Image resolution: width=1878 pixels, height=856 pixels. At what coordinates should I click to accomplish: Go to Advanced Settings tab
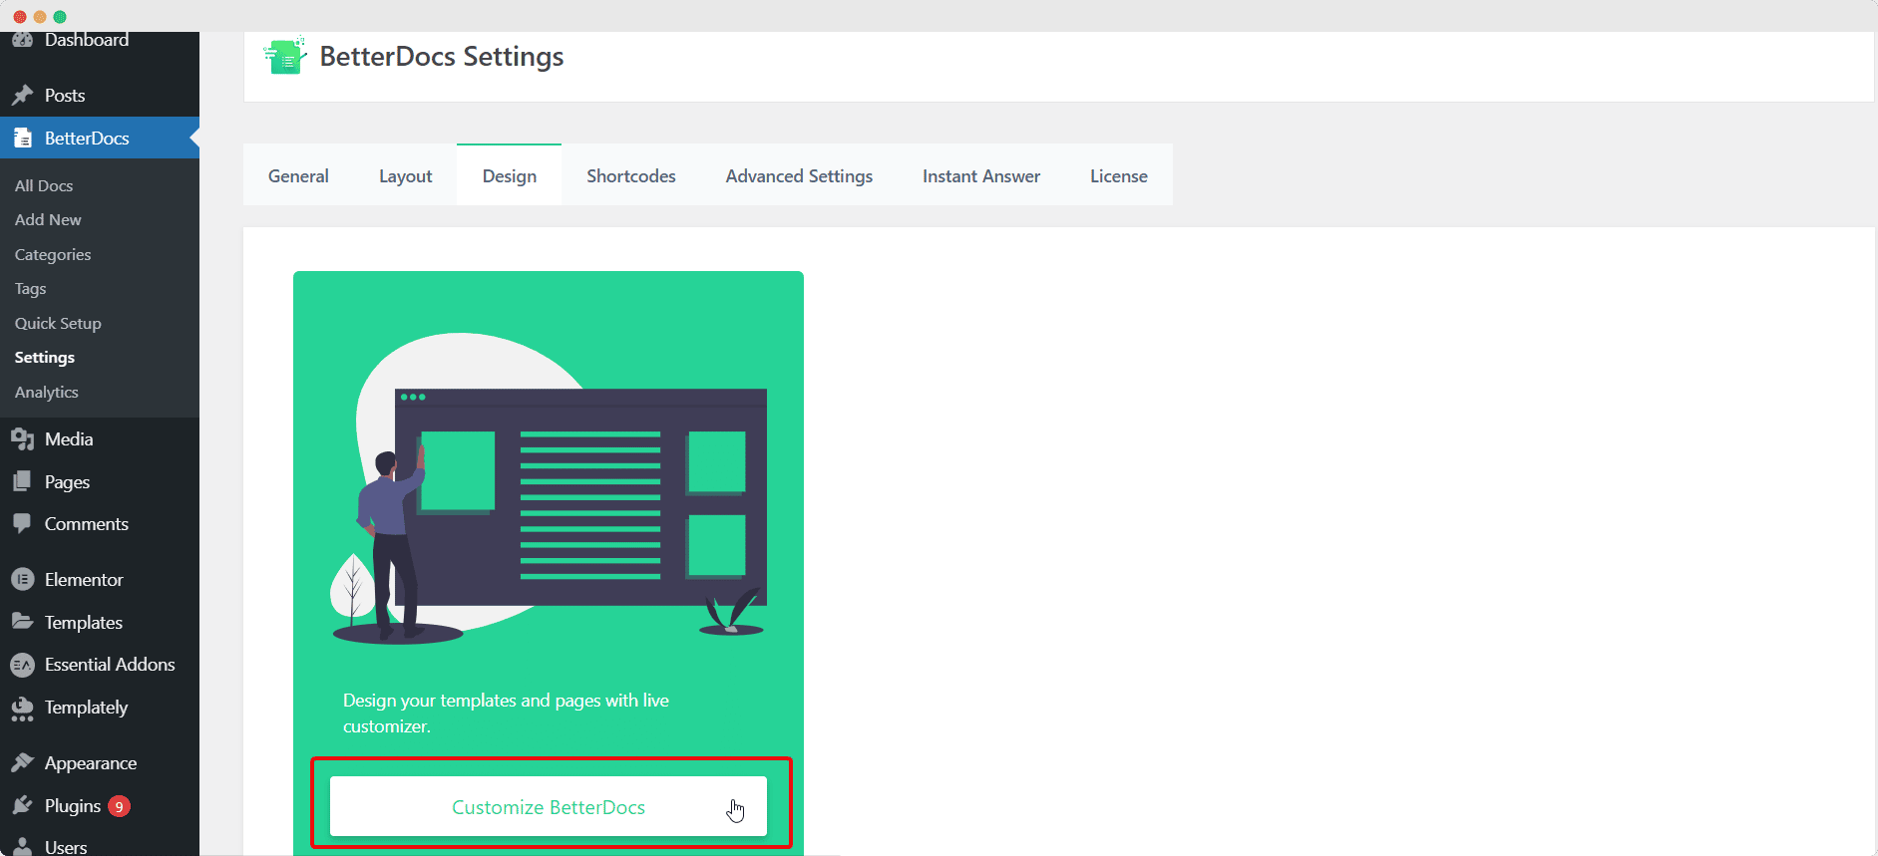coord(799,176)
